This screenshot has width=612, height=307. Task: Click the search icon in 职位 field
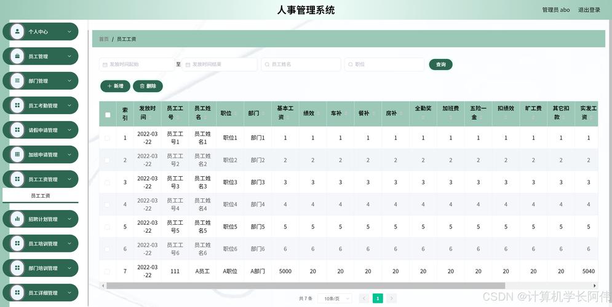(350, 64)
